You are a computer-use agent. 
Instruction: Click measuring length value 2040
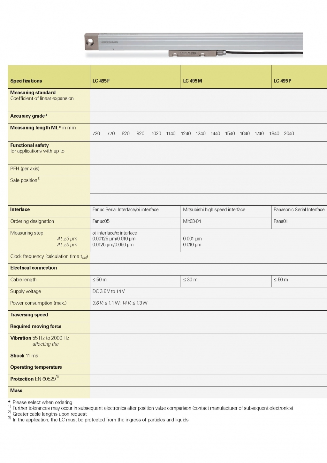point(289,134)
